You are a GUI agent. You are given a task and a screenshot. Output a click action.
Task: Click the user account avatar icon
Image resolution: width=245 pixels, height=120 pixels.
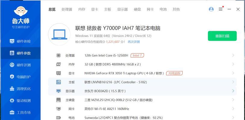(x=211, y=9)
